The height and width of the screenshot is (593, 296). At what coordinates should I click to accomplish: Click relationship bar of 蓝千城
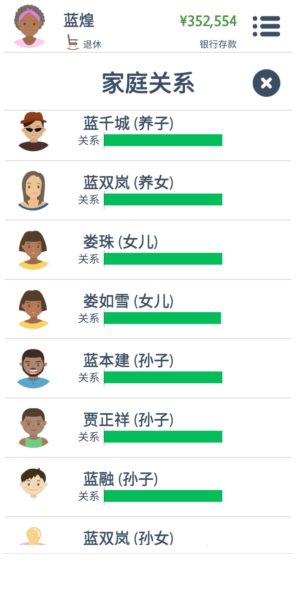tap(163, 140)
